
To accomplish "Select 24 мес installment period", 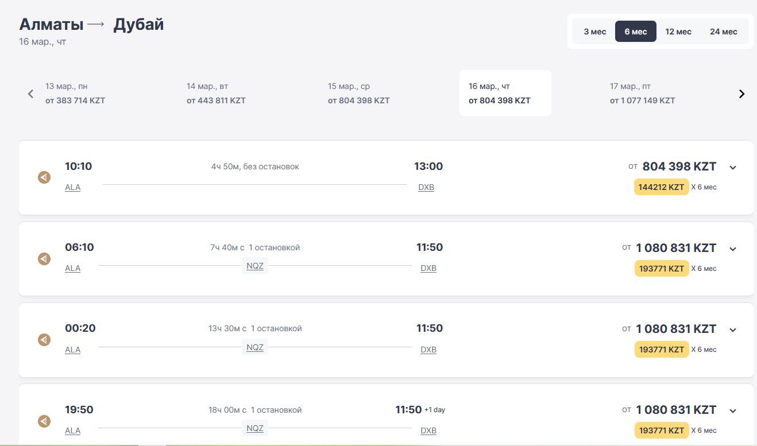I will (x=723, y=32).
